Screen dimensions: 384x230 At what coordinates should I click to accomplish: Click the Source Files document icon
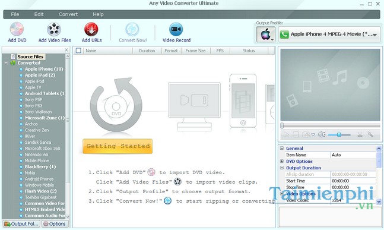click(13, 56)
